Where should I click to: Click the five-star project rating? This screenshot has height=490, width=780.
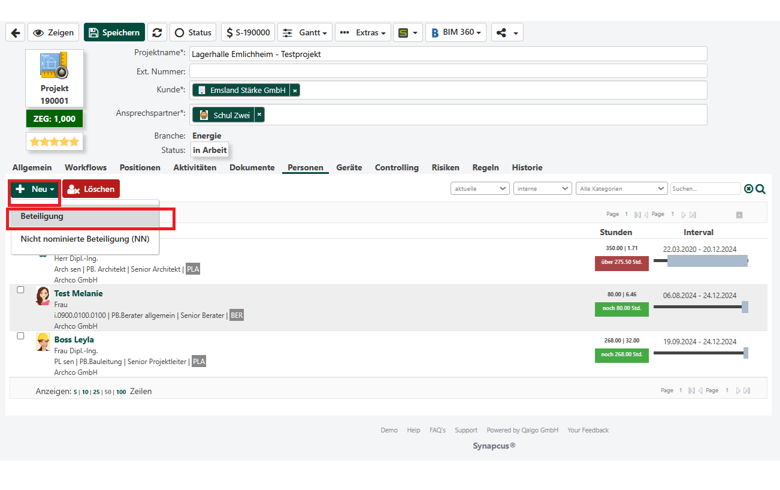(x=55, y=142)
